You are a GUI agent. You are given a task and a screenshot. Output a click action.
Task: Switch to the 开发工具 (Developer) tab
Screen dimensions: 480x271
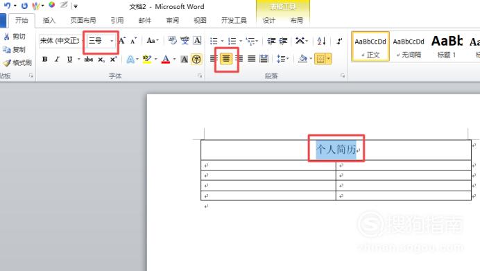234,21
